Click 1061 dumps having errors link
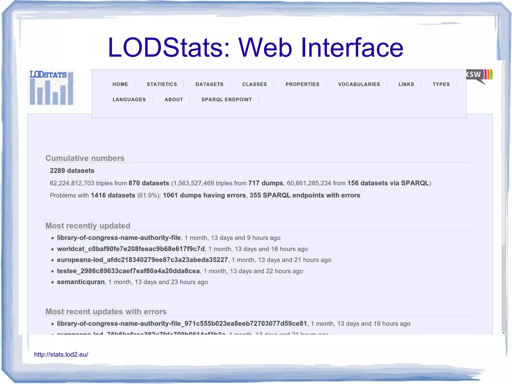Viewport: 512px width, 384px height. 204,195
